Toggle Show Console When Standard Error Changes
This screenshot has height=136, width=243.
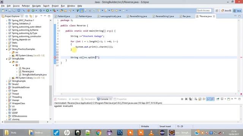pyautogui.click(x=212, y=99)
